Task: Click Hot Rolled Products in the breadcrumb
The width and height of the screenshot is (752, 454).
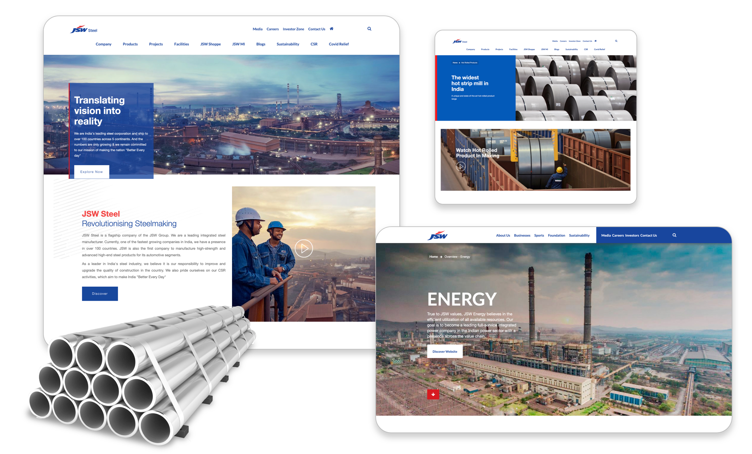Action: coord(469,62)
